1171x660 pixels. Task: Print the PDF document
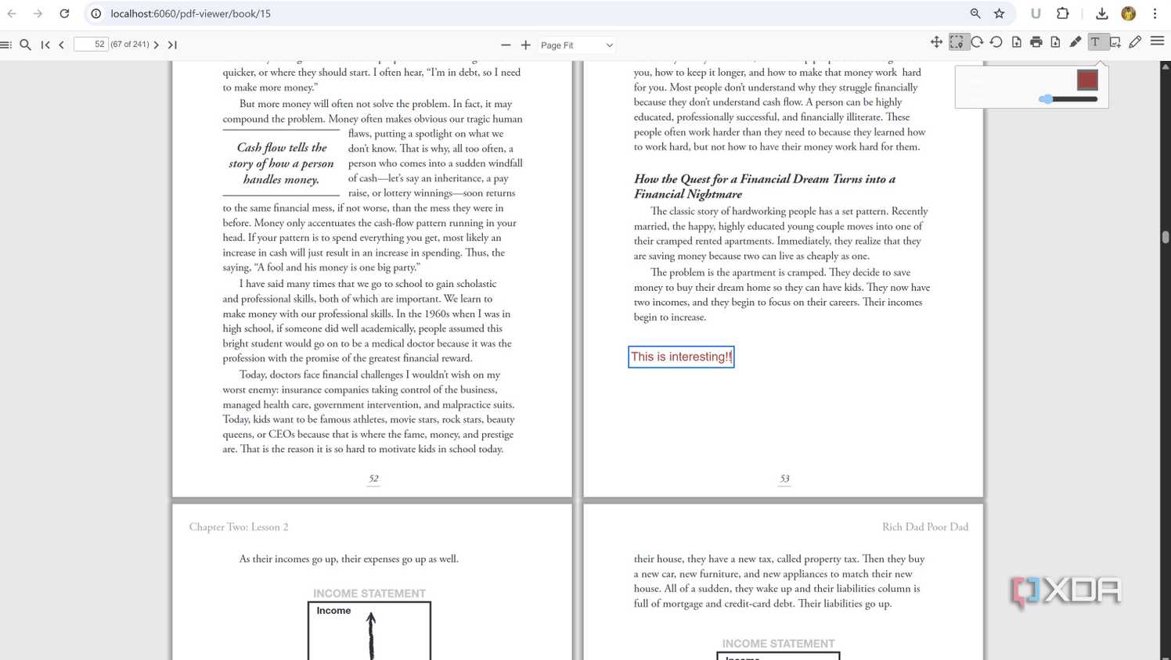[1036, 42]
